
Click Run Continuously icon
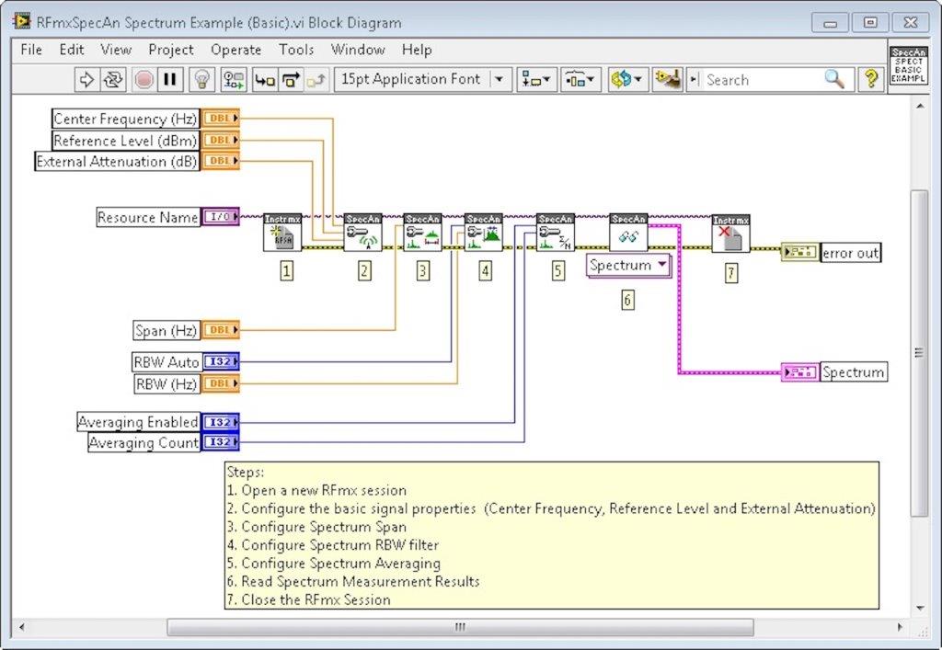click(112, 80)
